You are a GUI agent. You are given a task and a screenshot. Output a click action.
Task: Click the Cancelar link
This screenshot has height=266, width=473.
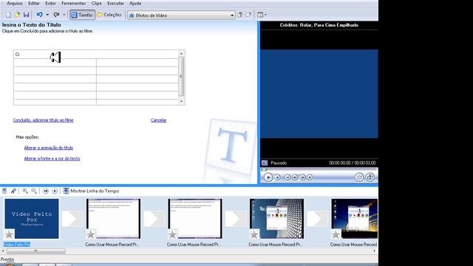click(x=159, y=120)
